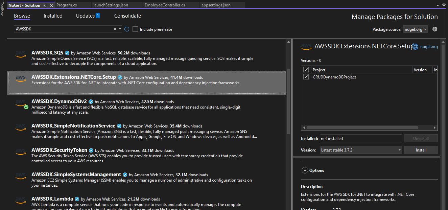Viewport: 448px width, 210px height.
Task: Select the AWSSDK.SQS package title
Action: click(x=47, y=53)
